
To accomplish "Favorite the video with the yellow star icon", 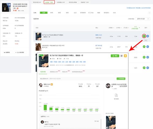I will tap(125, 56).
